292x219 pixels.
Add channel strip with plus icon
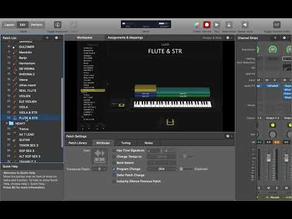275,38
